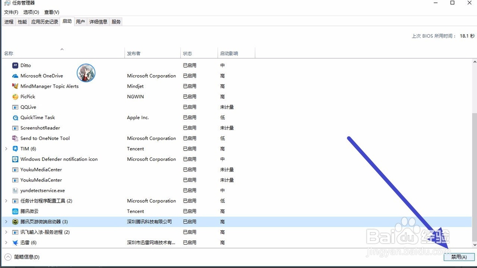Click the PicPick icon
Image resolution: width=477 pixels, height=268 pixels.
pos(15,97)
